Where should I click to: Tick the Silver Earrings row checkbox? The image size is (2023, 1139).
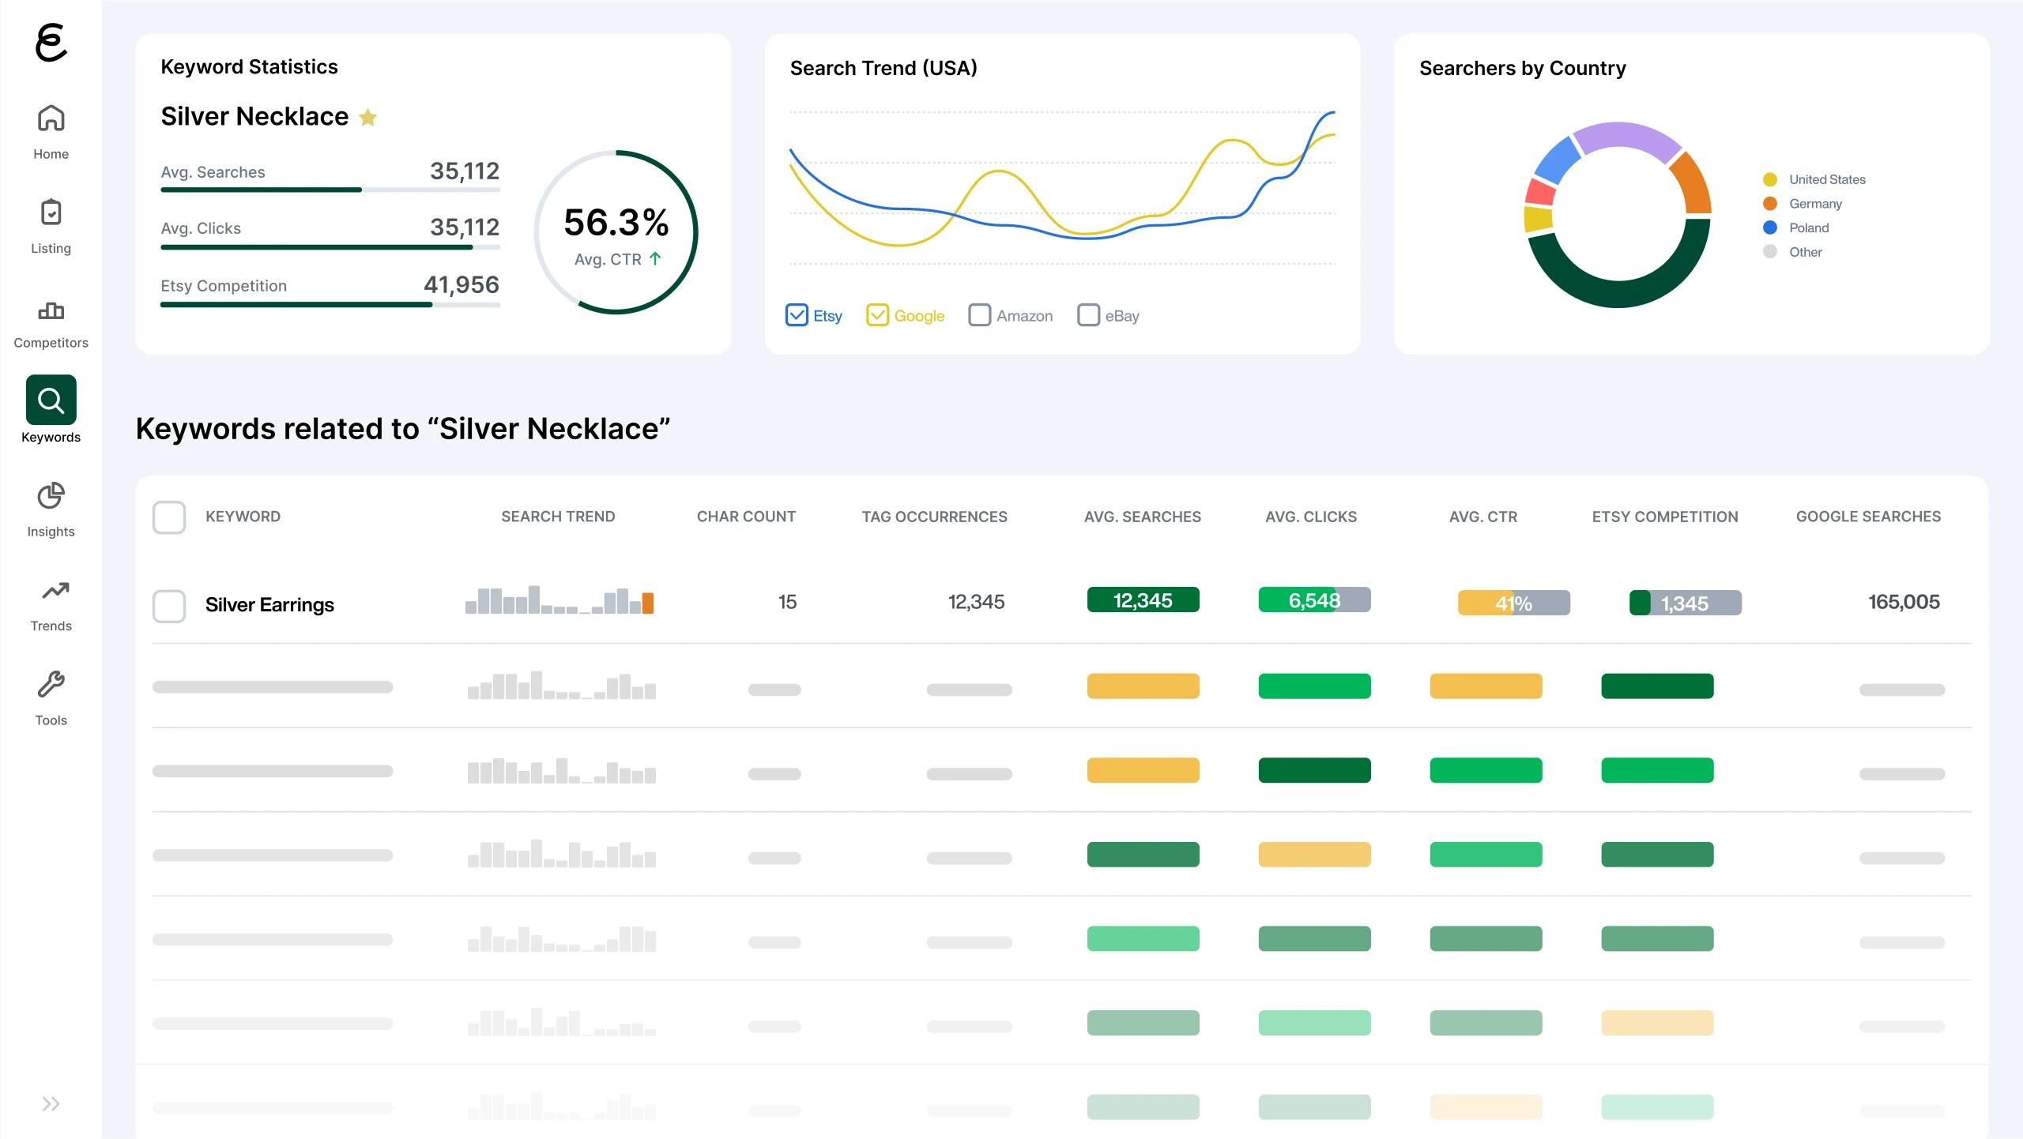[x=169, y=606]
